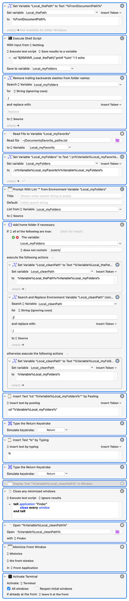
Task: Open the "in Front Application" popup menu
Action: 24,568
